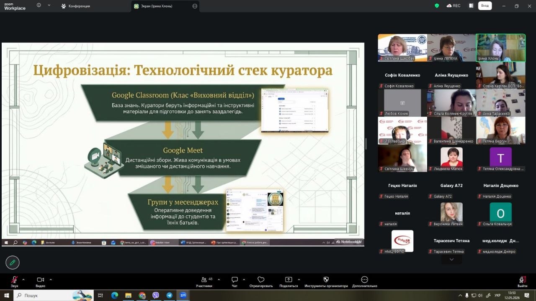This screenshot has height=301, width=536.
Task: Select Тарасевич Тетяна's participant tile
Action: click(x=451, y=241)
